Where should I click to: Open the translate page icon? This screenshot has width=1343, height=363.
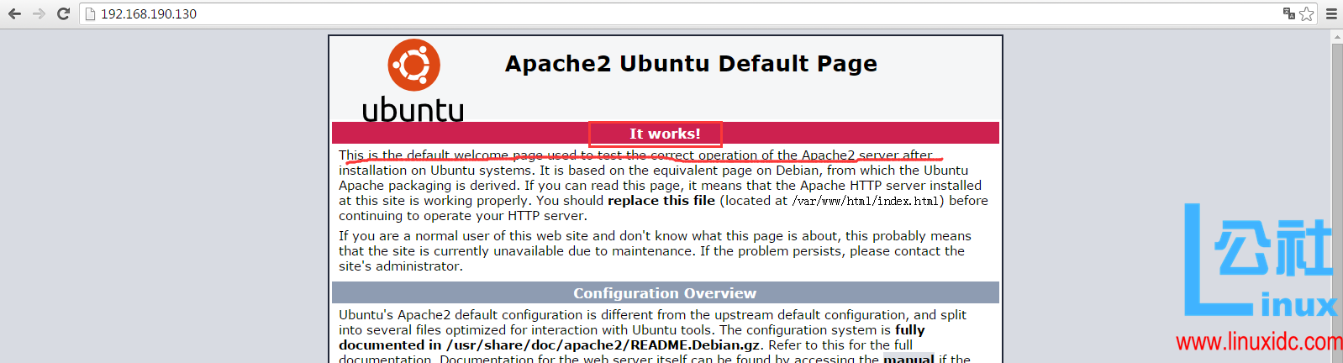pyautogui.click(x=1288, y=13)
